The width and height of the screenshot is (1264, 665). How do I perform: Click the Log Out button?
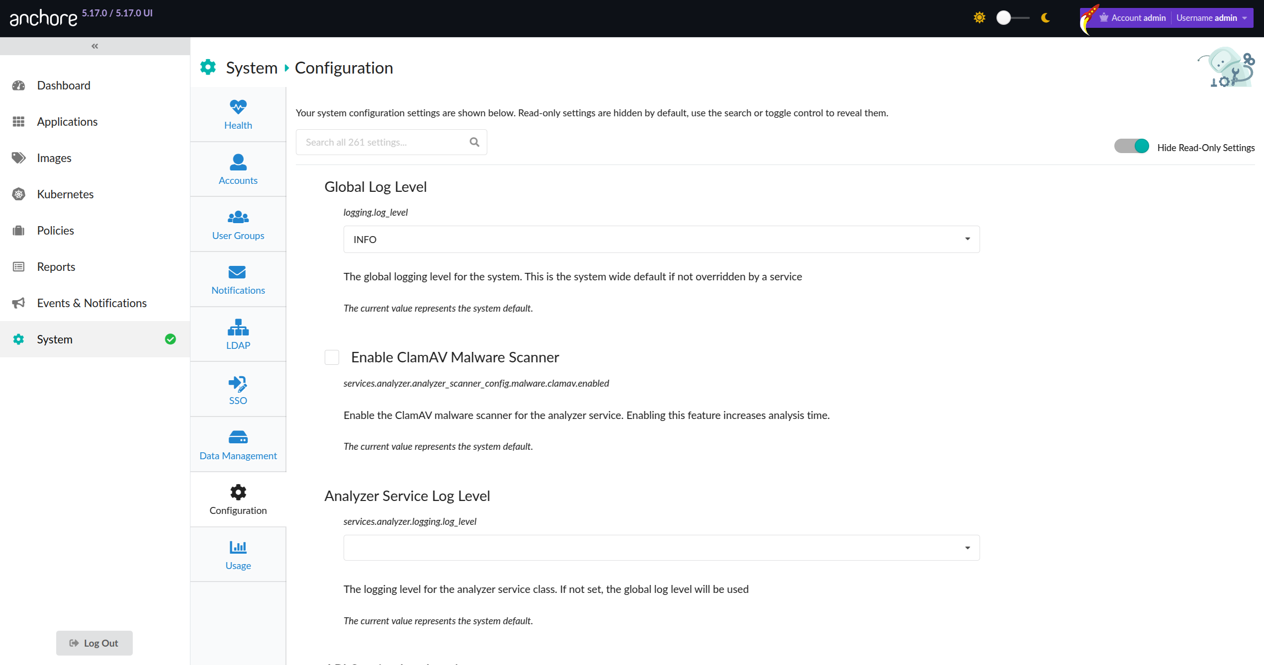point(94,643)
